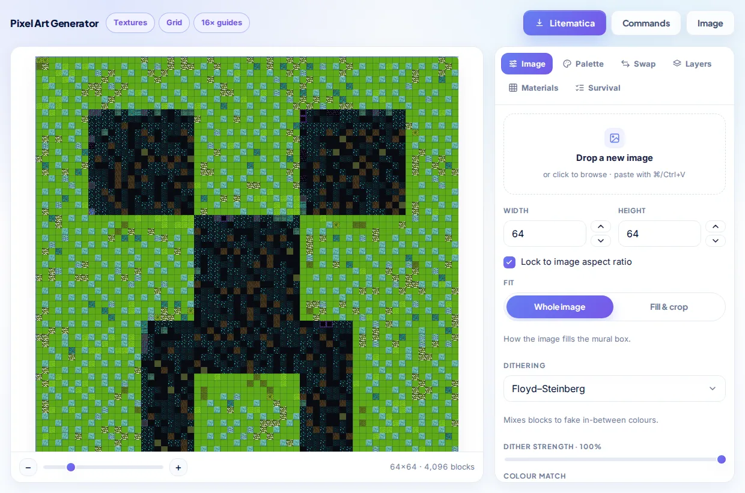Go to the Materials tab
The height and width of the screenshot is (493, 745).
(x=534, y=88)
